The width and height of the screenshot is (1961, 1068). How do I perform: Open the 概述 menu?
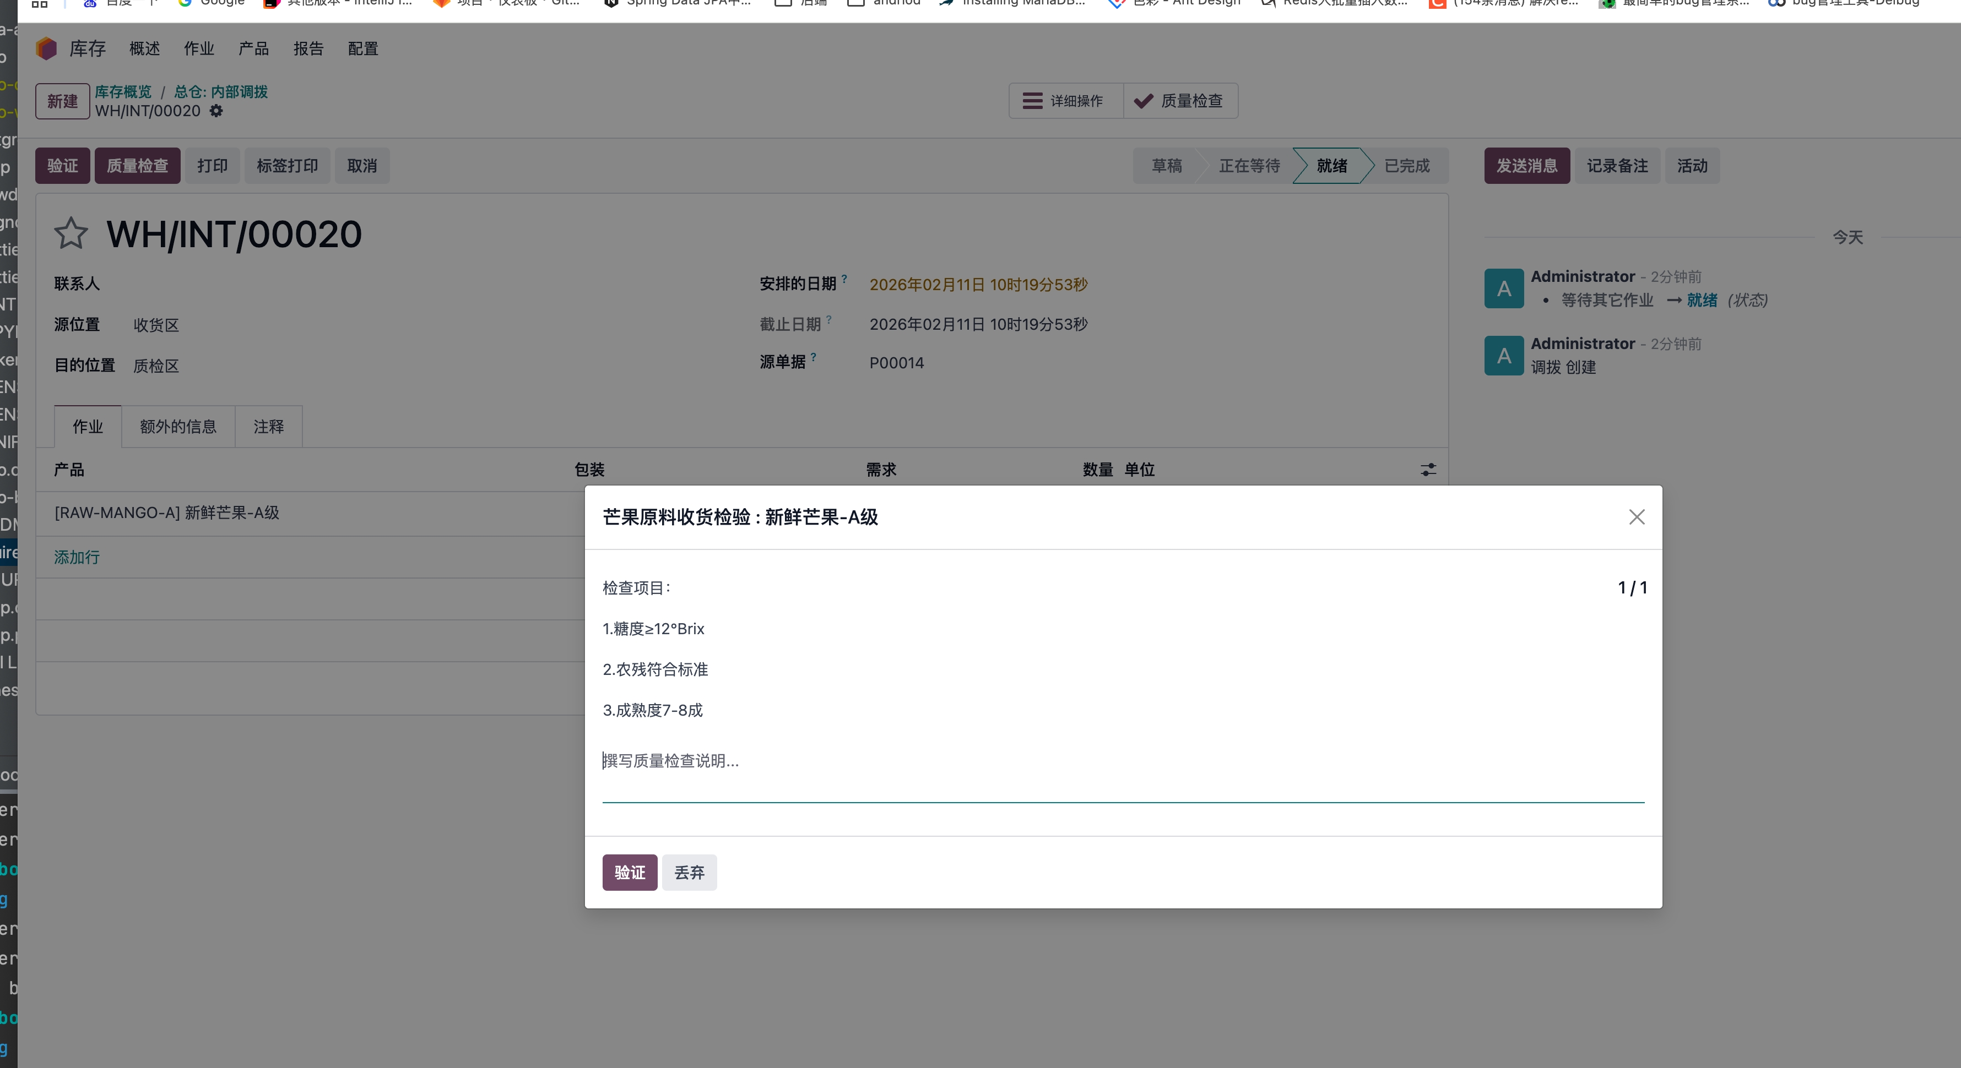(x=145, y=48)
